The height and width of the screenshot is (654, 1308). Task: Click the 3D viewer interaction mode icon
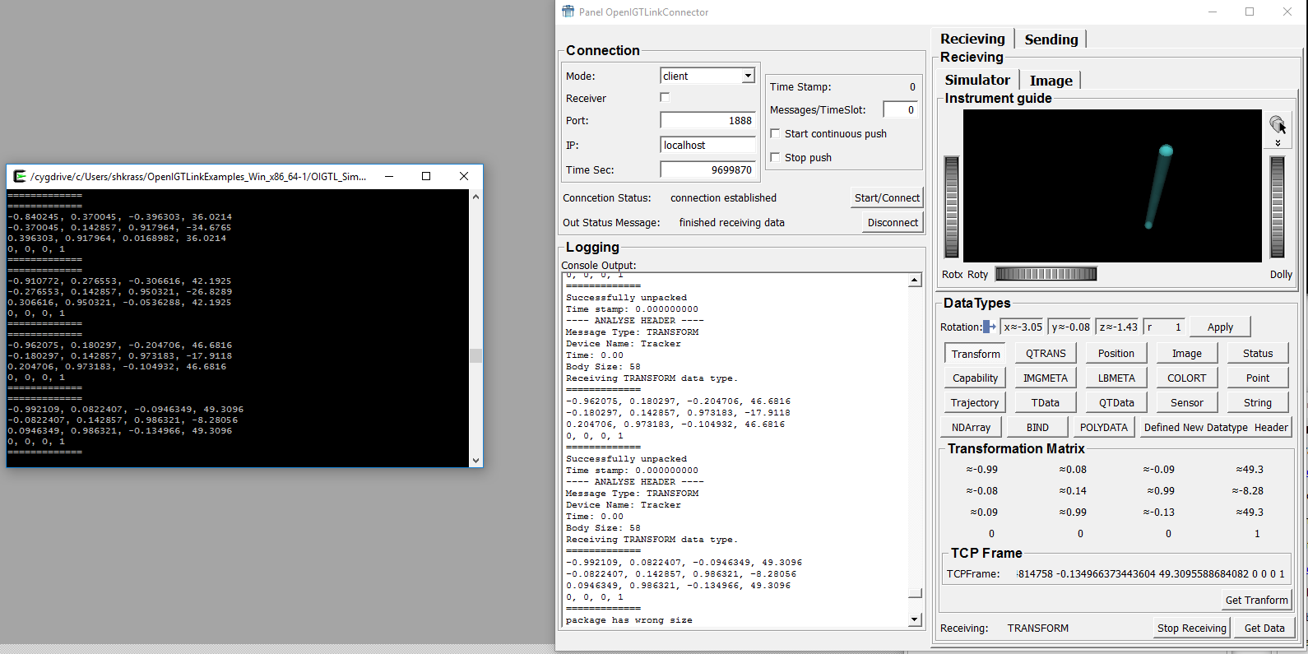pyautogui.click(x=1278, y=125)
